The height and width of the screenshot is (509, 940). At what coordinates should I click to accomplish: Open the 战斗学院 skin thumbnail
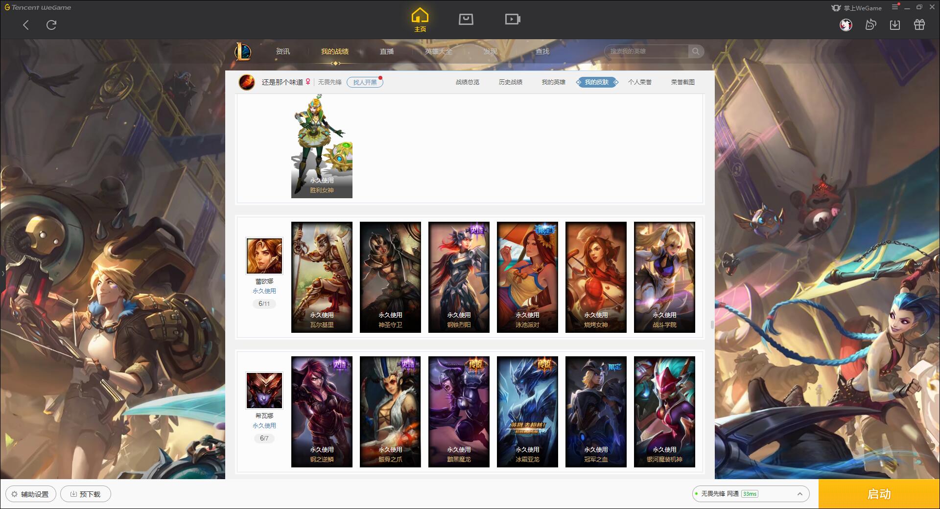coord(664,278)
